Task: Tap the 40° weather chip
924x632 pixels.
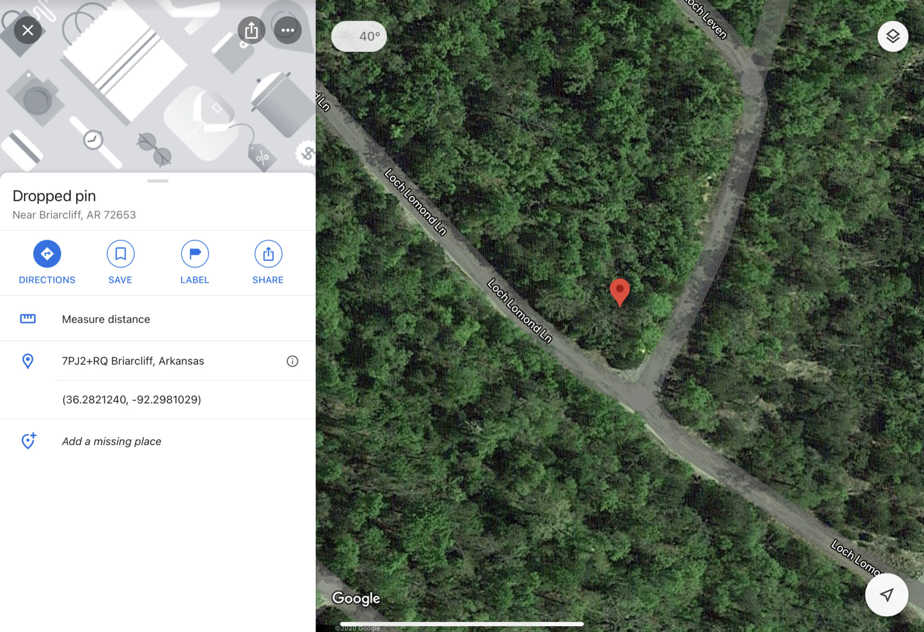Action: click(359, 36)
